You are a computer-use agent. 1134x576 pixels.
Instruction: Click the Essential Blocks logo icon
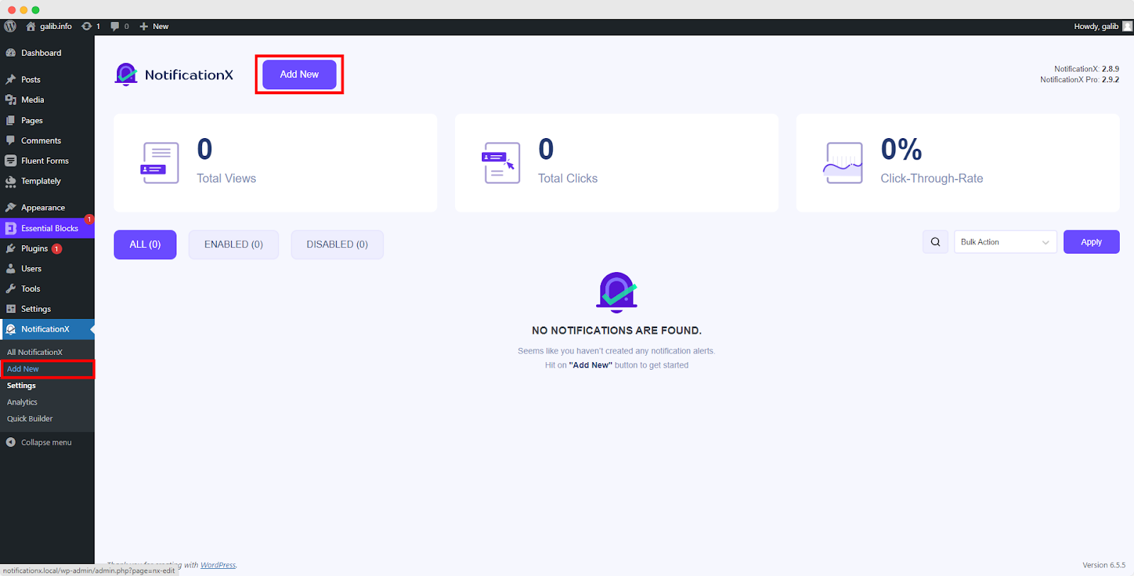[x=11, y=228]
